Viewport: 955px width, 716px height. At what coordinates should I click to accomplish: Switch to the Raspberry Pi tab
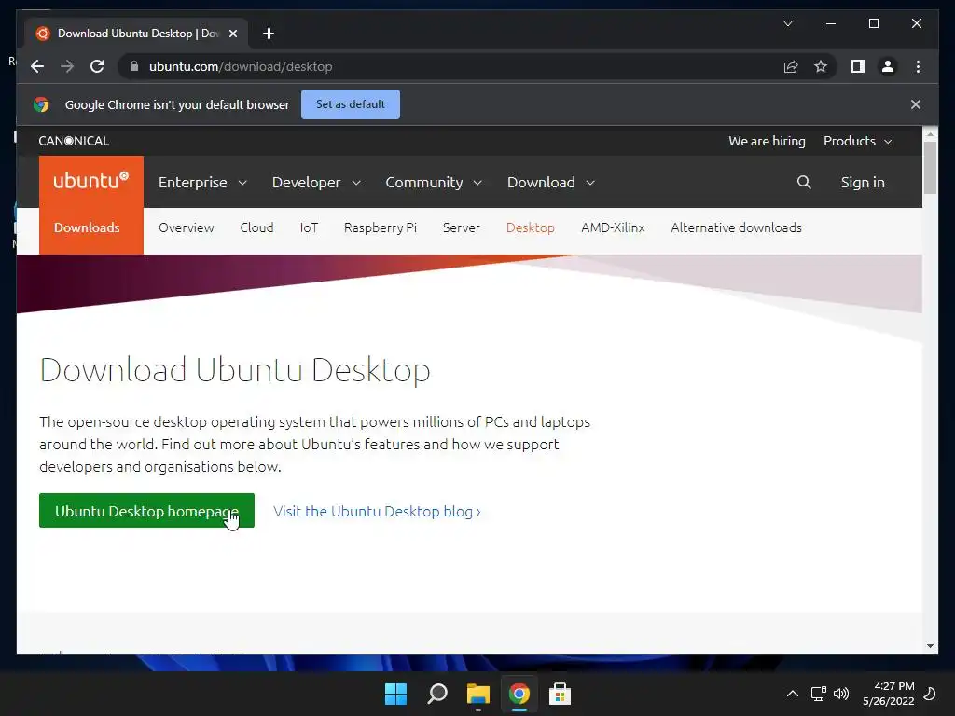pos(381,227)
